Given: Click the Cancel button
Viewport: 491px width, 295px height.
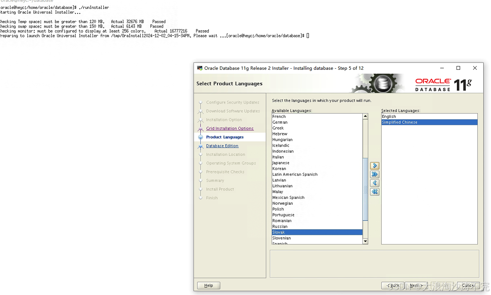Looking at the screenshot, I should (468, 285).
